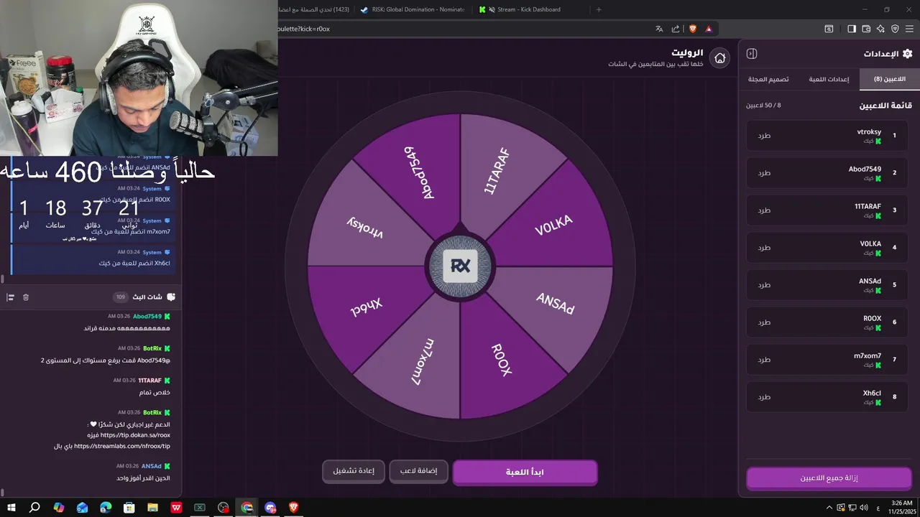Click the taskbar volume icon
920x517 pixels.
click(863, 508)
